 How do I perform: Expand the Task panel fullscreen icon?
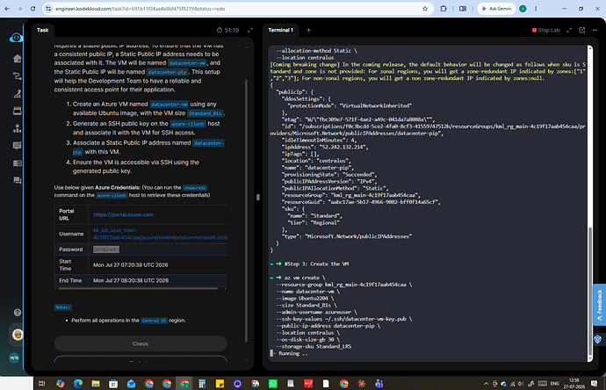250,30
